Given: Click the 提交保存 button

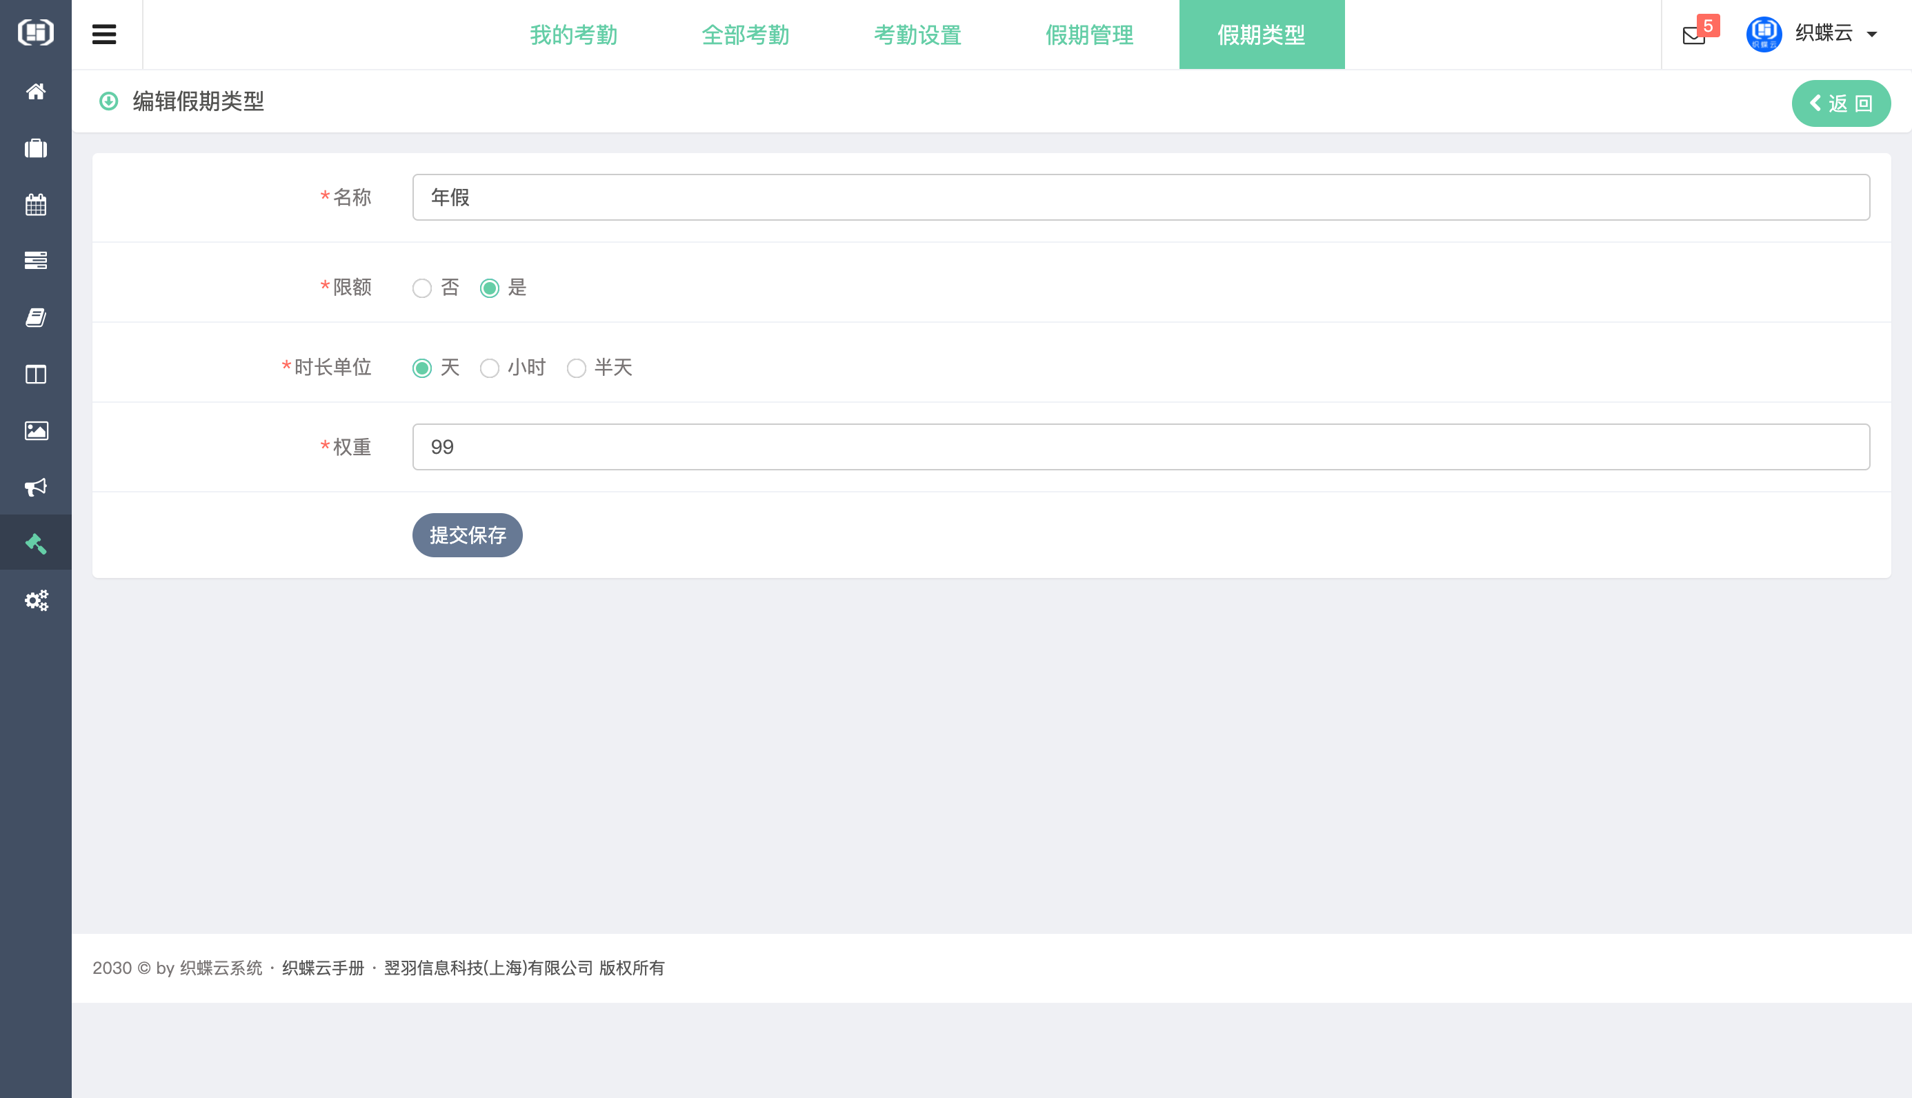Looking at the screenshot, I should pyautogui.click(x=467, y=535).
